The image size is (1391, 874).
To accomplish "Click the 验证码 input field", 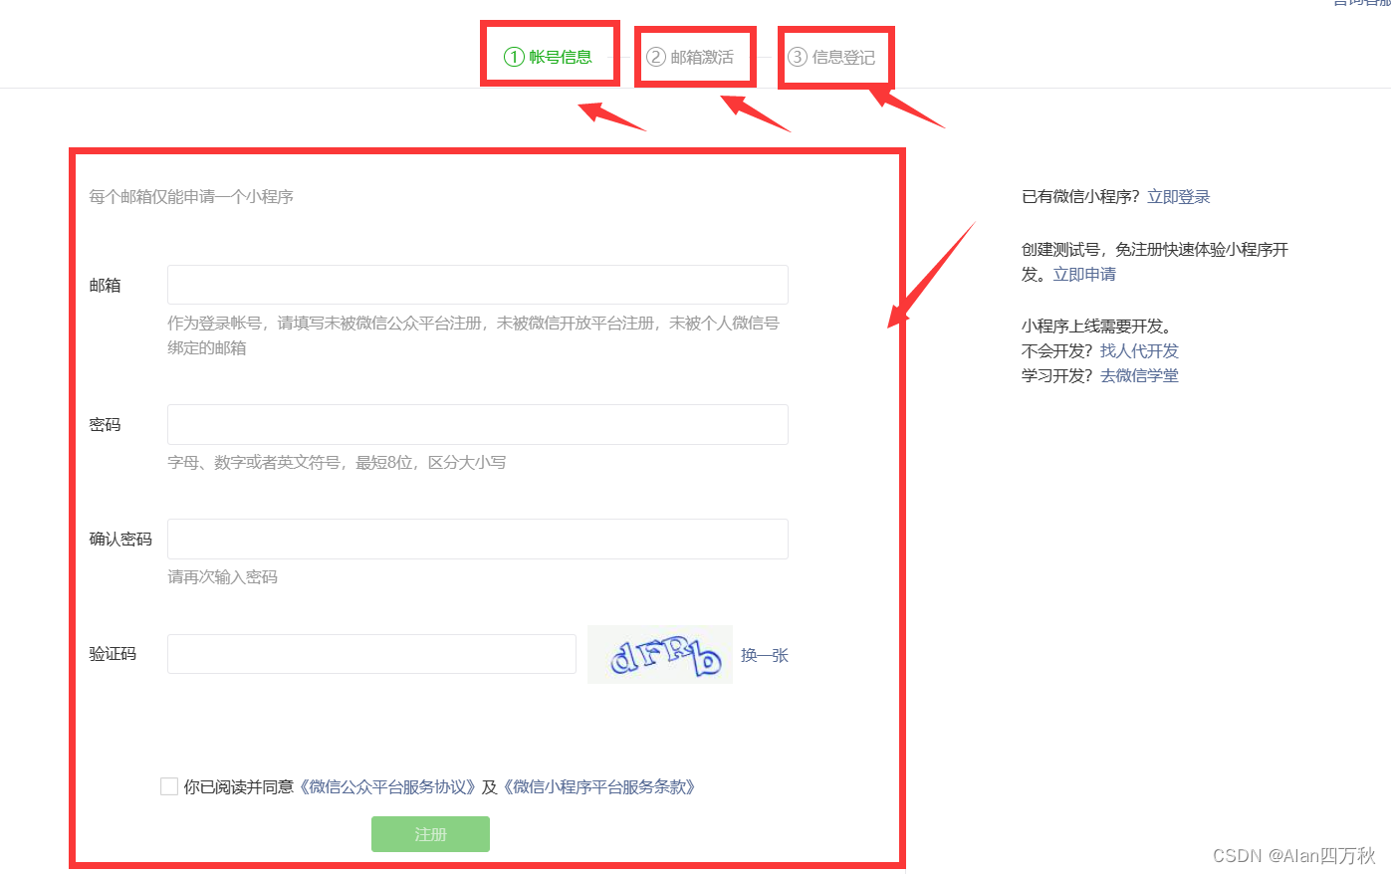I will 371,654.
